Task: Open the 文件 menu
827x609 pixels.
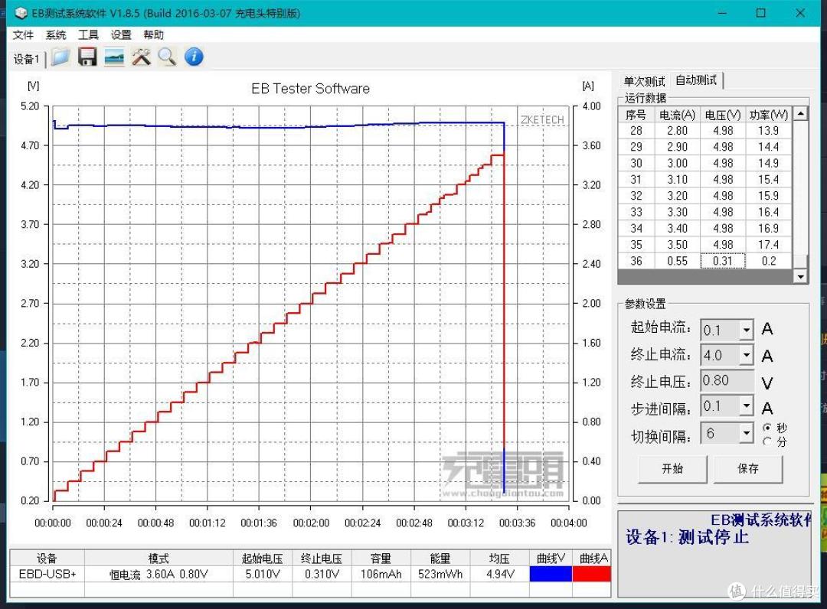Action: pyautogui.click(x=23, y=34)
